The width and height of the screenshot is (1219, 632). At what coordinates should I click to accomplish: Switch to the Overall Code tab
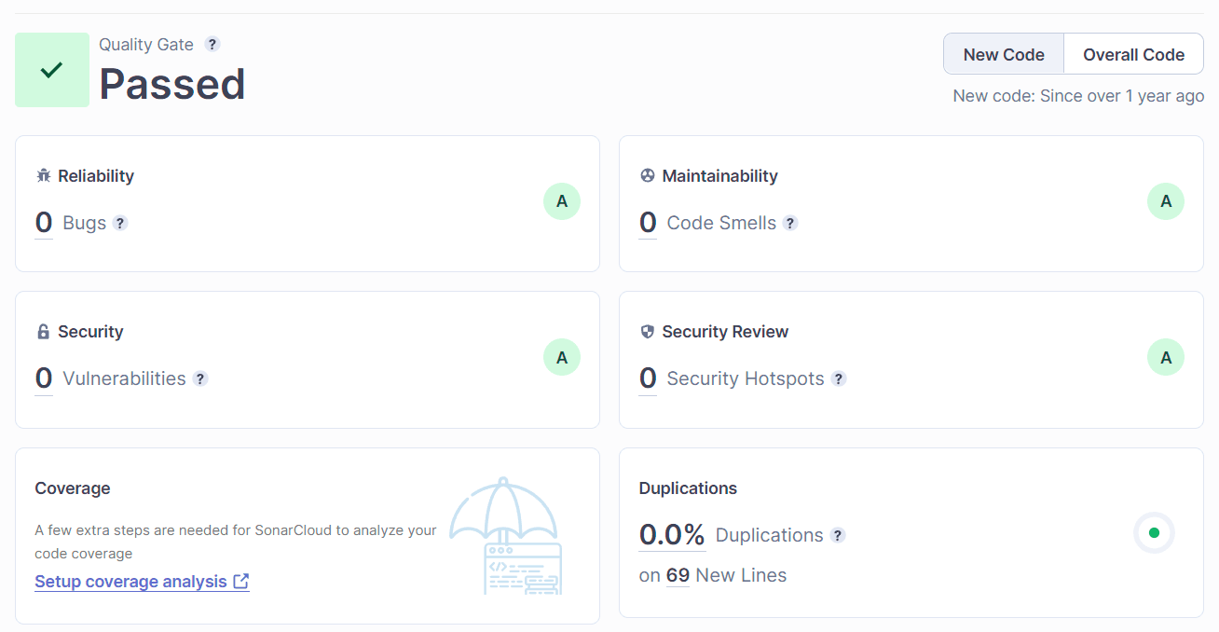click(1132, 53)
